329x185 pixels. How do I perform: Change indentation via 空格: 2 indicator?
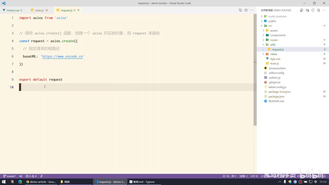pyautogui.click(x=243, y=176)
